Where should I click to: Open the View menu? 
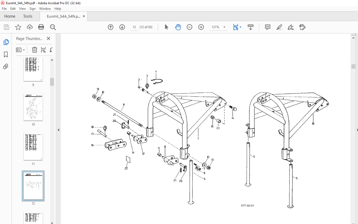pyautogui.click(x=23, y=9)
